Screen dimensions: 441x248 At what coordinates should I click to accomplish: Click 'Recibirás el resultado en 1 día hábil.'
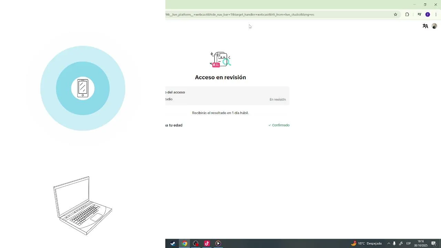pos(220,113)
